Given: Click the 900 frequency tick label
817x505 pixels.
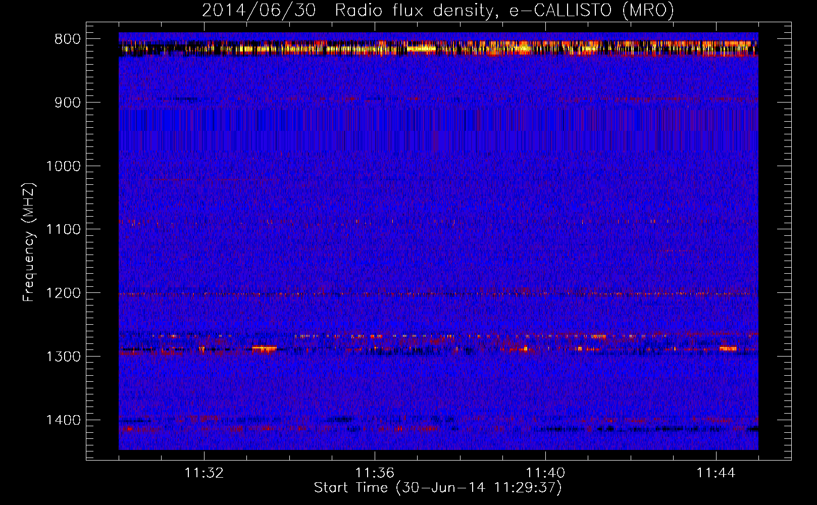Looking at the screenshot, I should [67, 103].
